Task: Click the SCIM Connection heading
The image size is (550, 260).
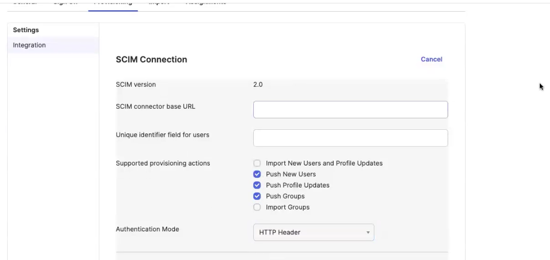Action: 151,60
